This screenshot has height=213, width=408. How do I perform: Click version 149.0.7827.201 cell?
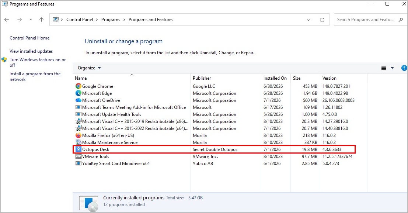point(336,86)
